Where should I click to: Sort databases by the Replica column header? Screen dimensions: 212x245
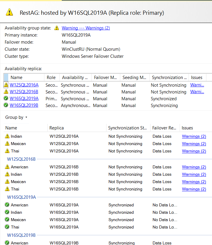(56, 128)
